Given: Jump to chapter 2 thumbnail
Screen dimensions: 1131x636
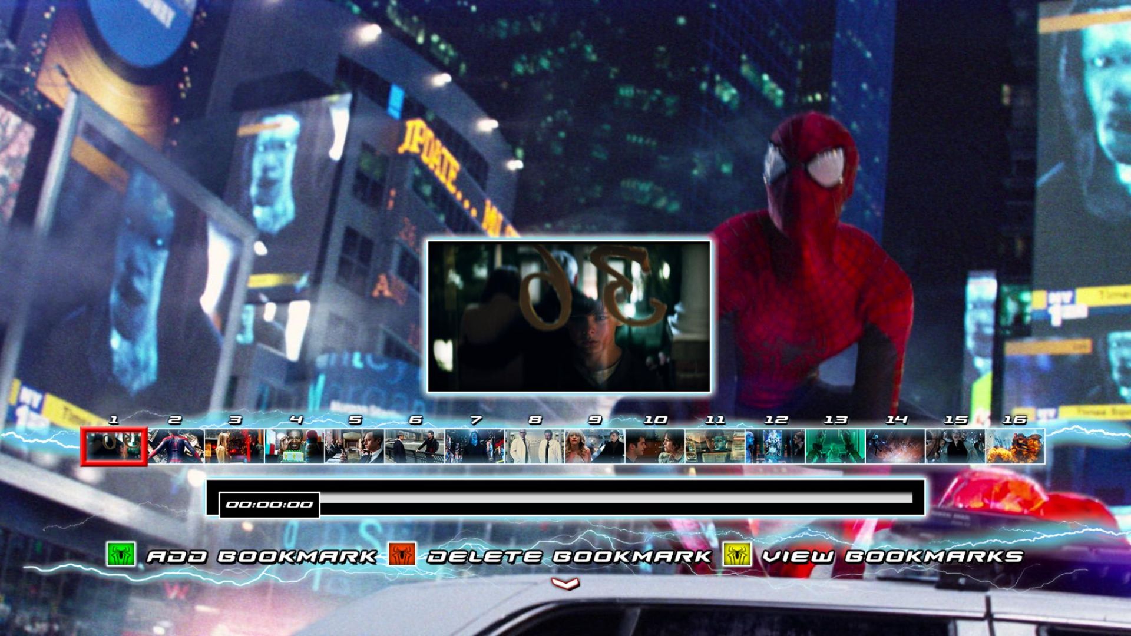Looking at the screenshot, I should coord(175,446).
